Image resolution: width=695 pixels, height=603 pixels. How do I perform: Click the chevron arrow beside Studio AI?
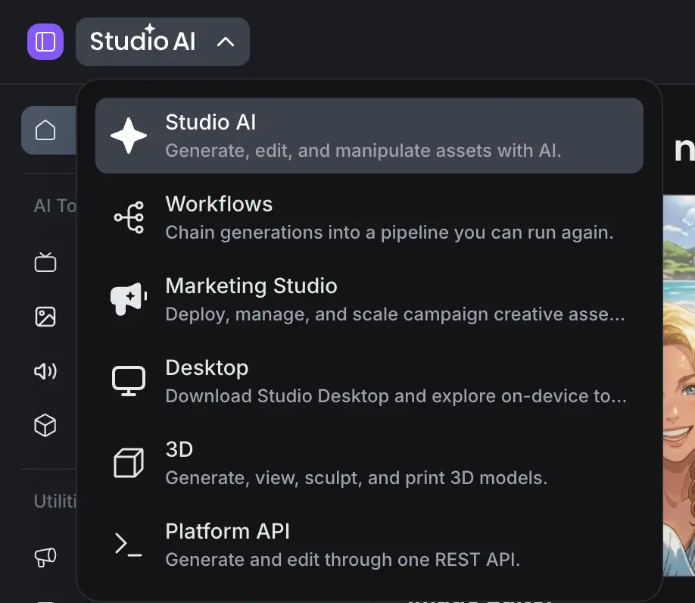click(226, 42)
